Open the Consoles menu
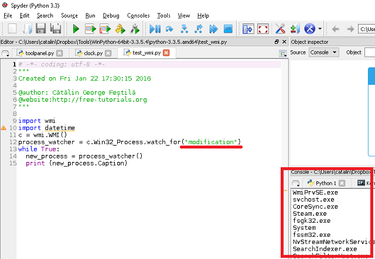Image resolution: width=375 pixels, height=259 pixels. pos(138,16)
